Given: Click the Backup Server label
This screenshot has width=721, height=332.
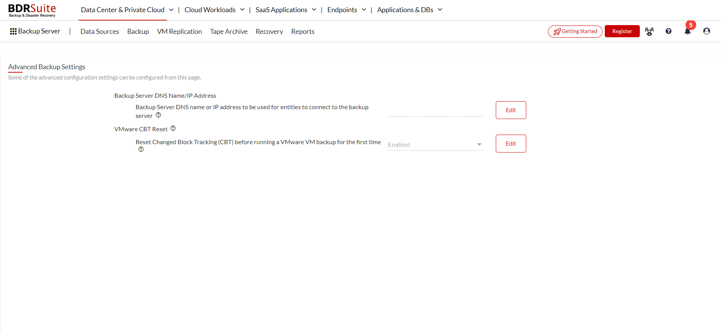Looking at the screenshot, I should click(x=39, y=31).
